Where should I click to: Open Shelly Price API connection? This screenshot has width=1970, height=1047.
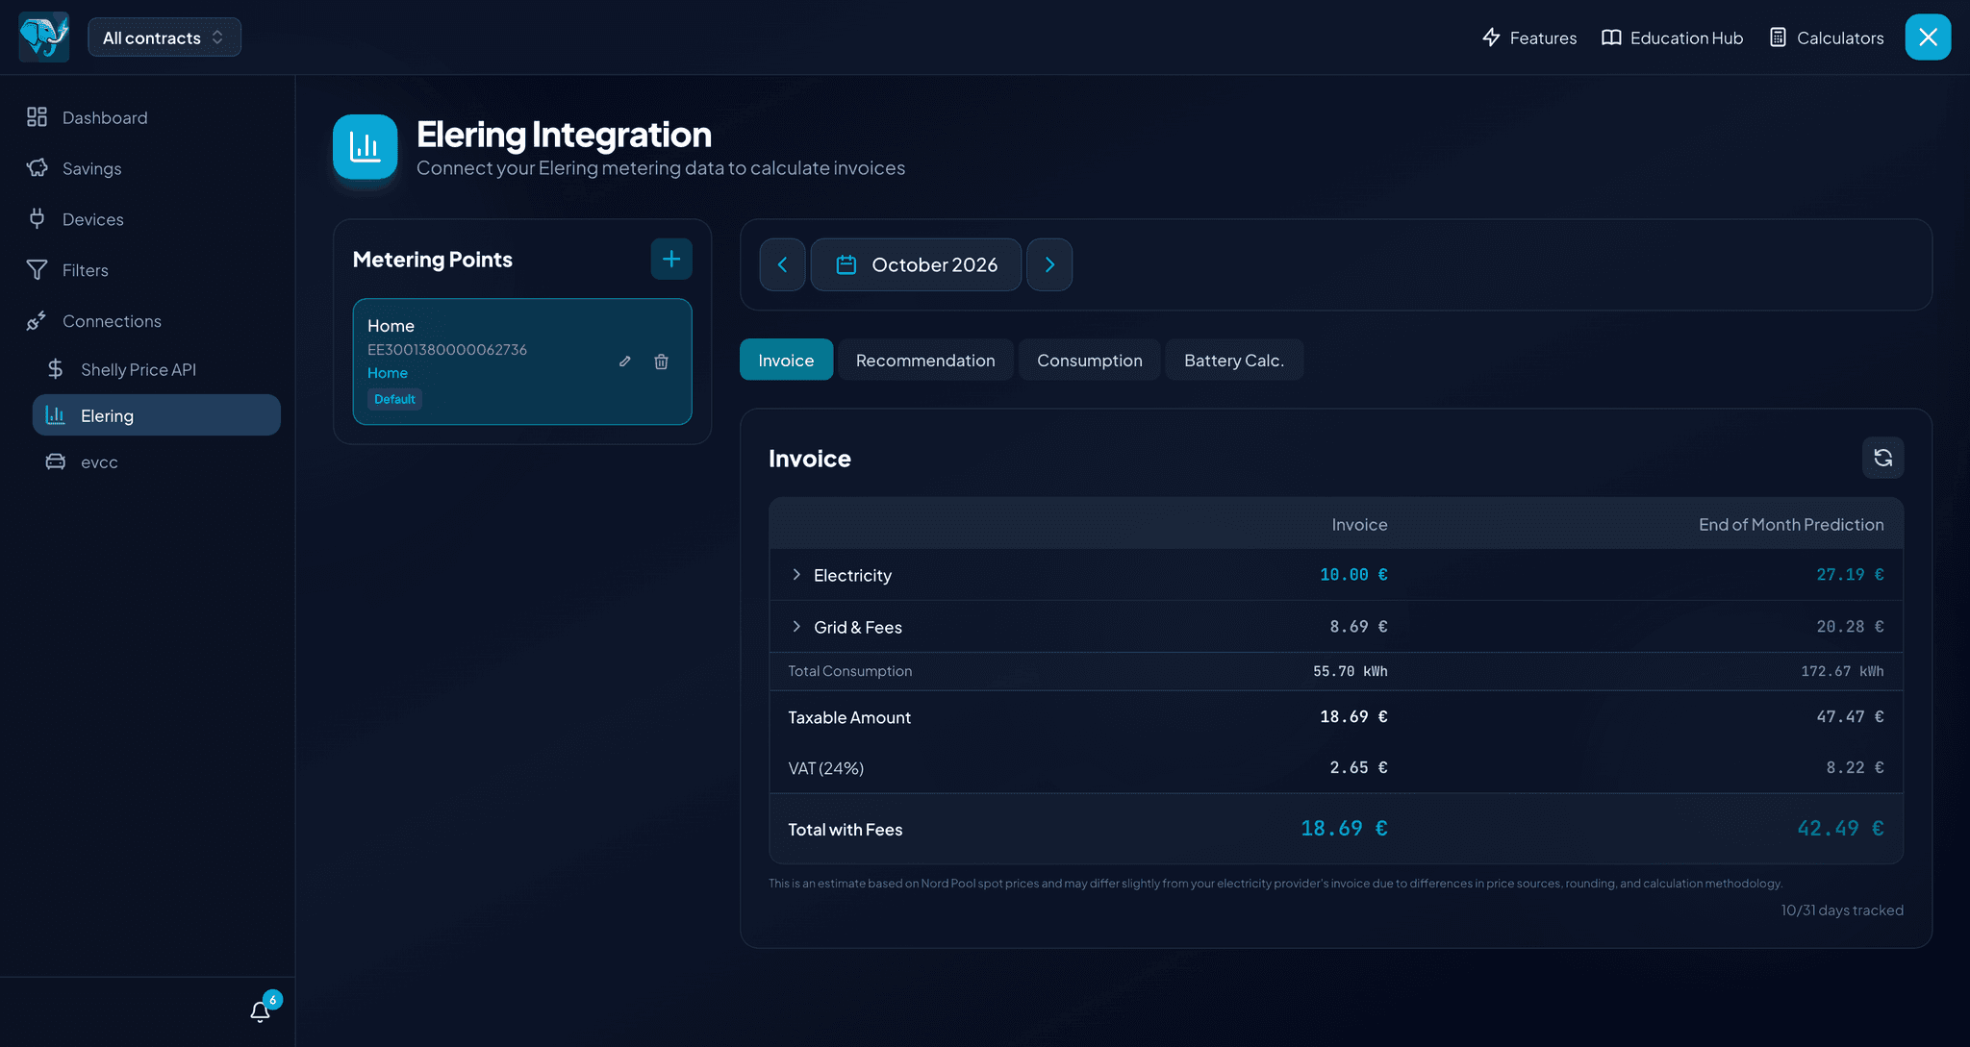[x=157, y=369]
